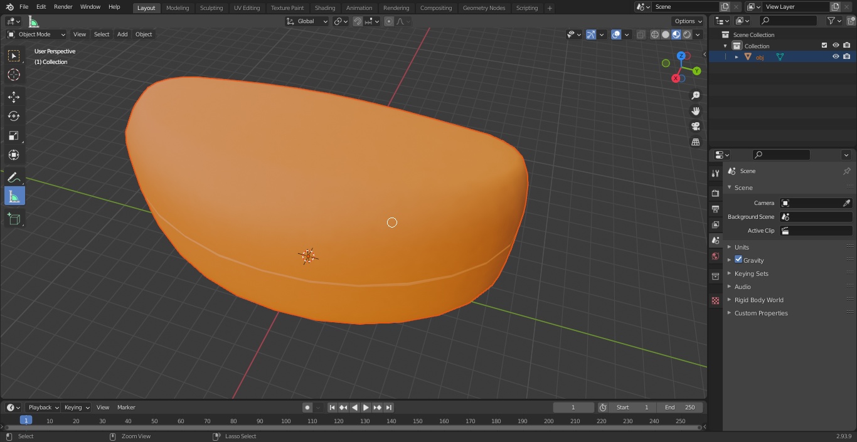857x442 pixels.
Task: Click the properties editor search field
Action: (x=781, y=155)
